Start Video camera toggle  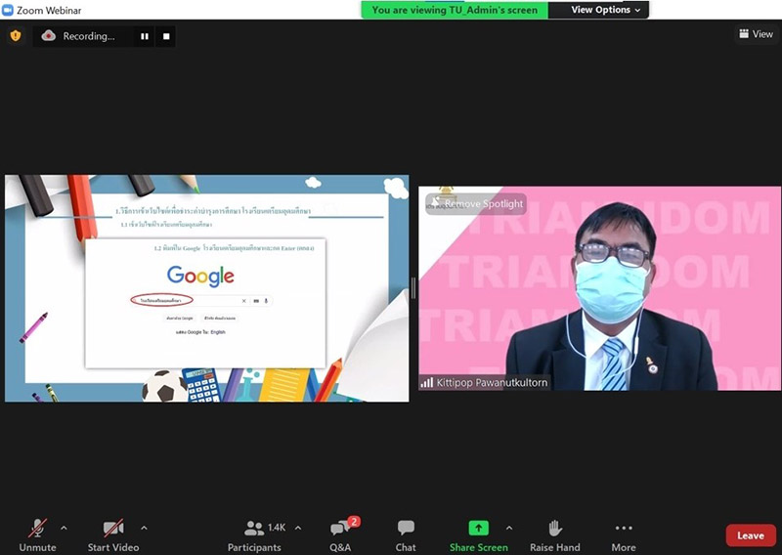(113, 535)
